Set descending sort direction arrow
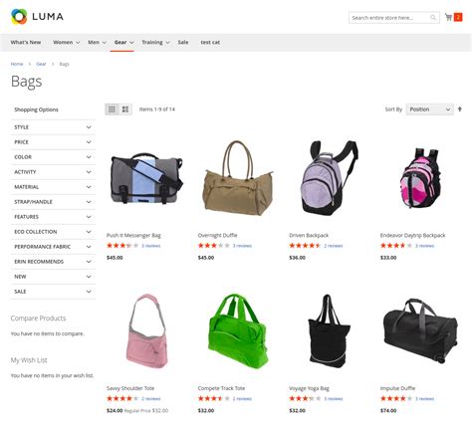Image resolution: width=472 pixels, height=431 pixels. (x=460, y=109)
